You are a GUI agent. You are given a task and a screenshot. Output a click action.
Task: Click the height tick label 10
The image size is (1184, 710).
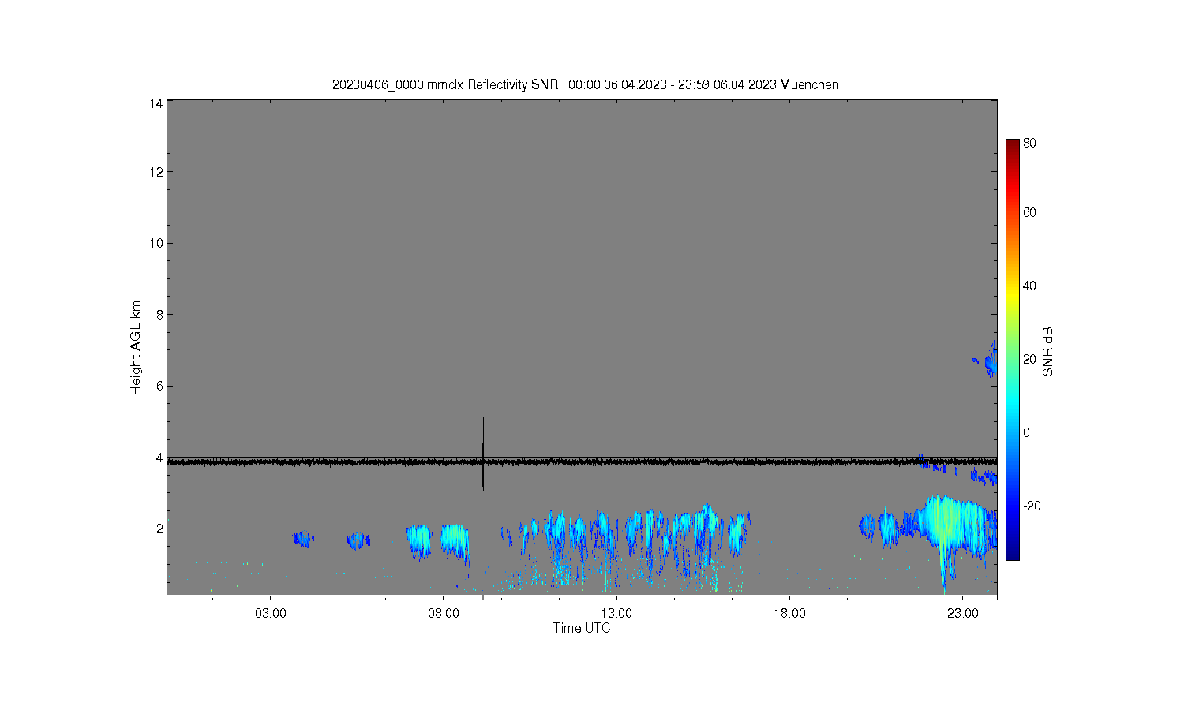[x=156, y=243]
